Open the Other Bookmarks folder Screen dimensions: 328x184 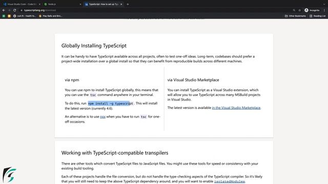click(x=295, y=16)
